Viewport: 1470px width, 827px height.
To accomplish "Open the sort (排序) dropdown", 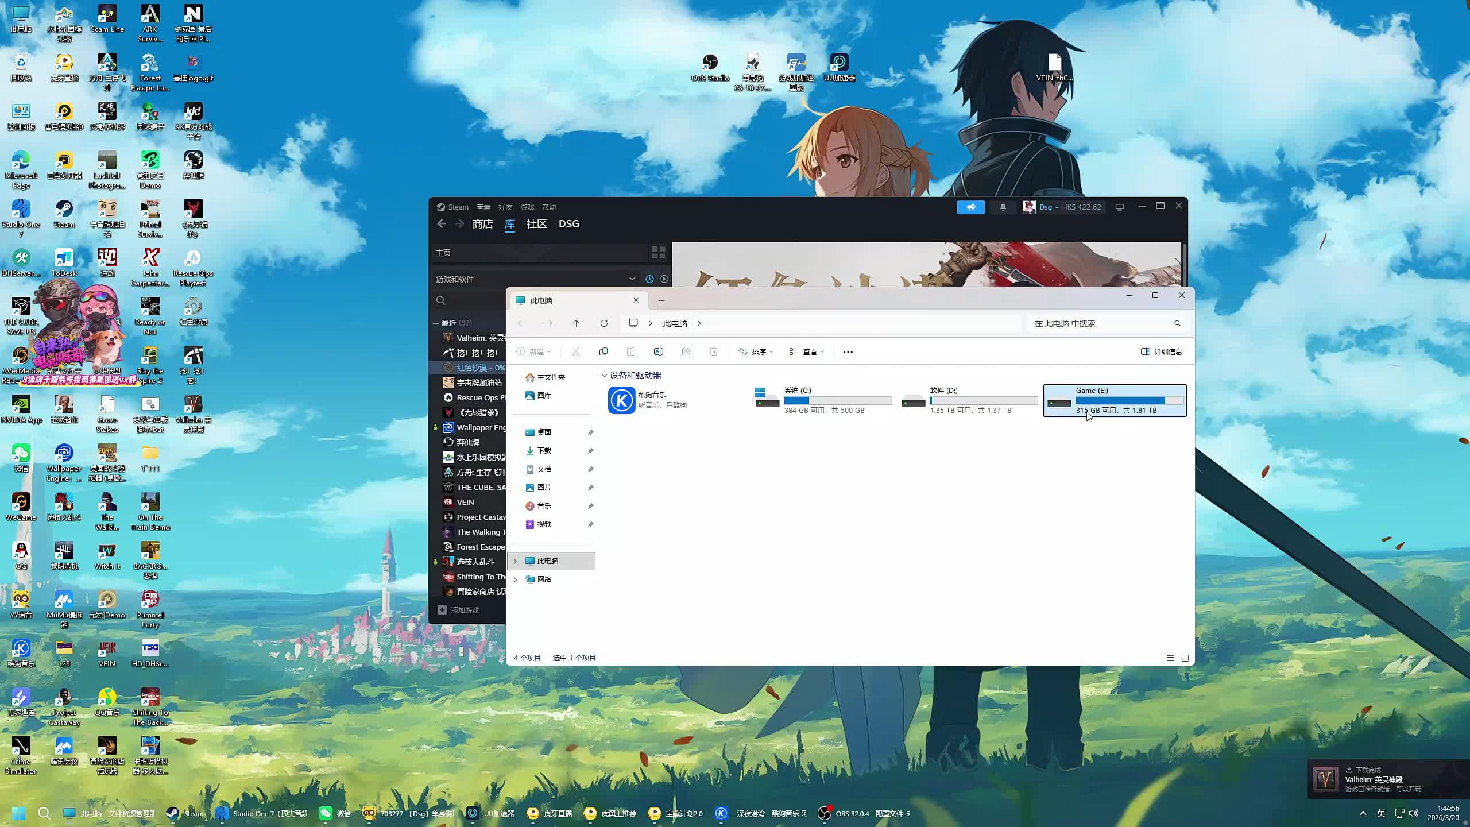I will [755, 351].
